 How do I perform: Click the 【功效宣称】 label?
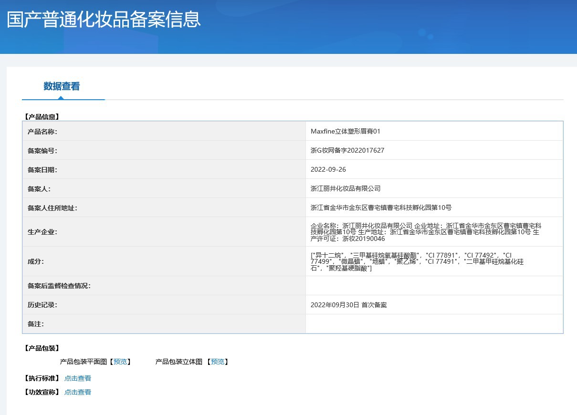[42, 392]
